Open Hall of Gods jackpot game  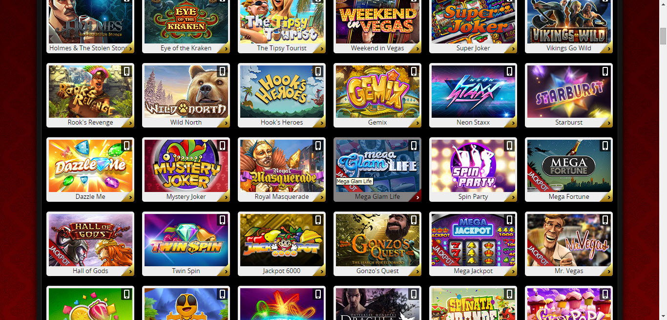click(x=90, y=240)
